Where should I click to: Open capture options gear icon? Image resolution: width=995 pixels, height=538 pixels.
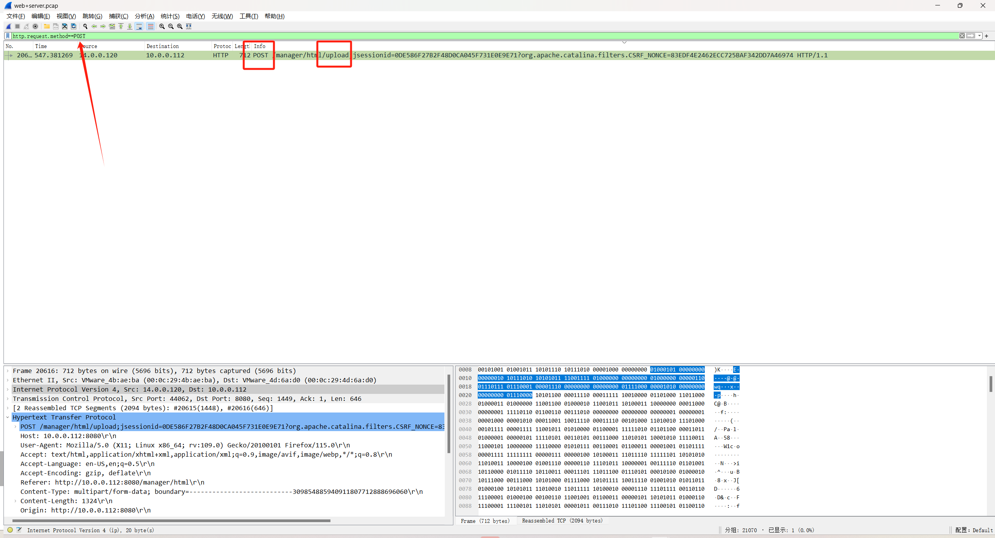tap(35, 26)
